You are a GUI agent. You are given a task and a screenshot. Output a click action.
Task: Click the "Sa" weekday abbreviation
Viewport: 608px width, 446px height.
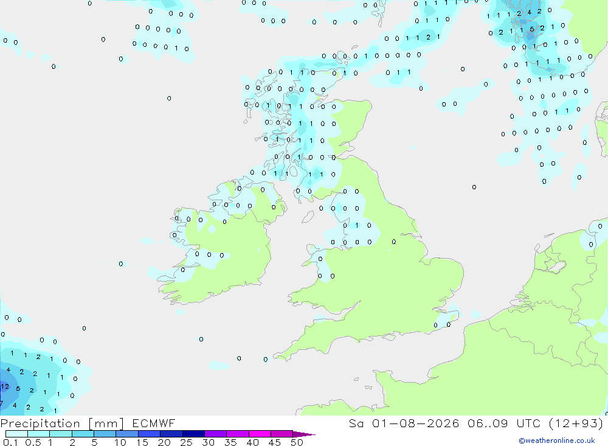tap(356, 423)
